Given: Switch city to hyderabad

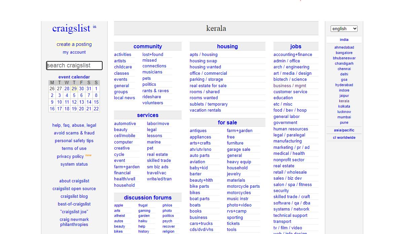Looking at the screenshot, I should (x=344, y=85).
